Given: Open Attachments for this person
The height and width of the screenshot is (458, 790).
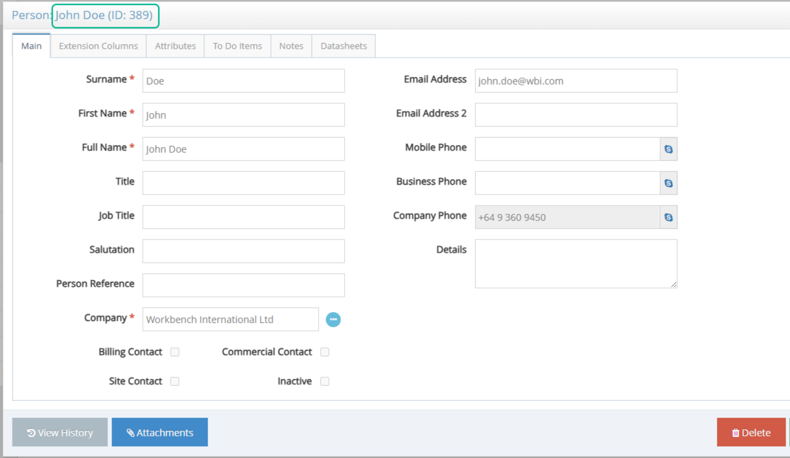Looking at the screenshot, I should coord(160,433).
